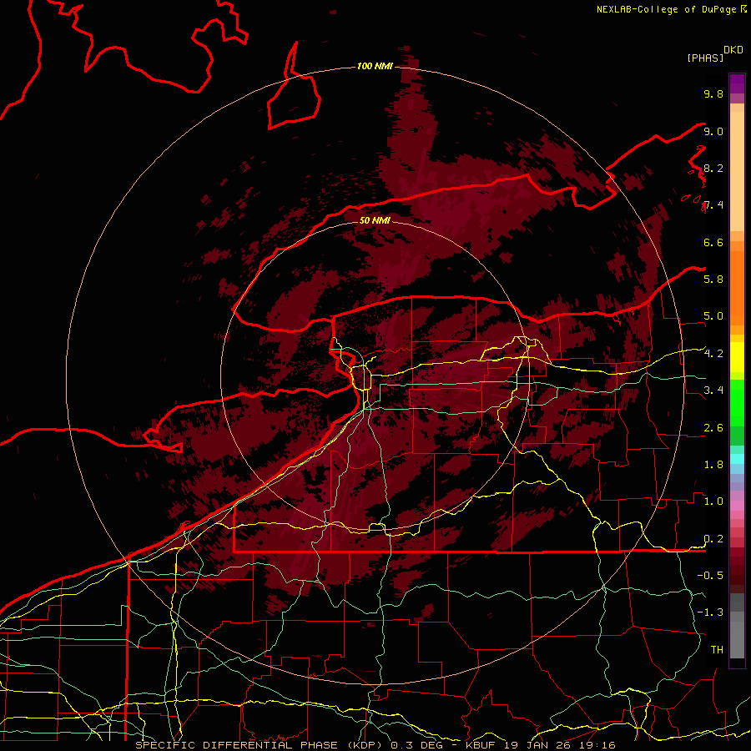This screenshot has height=751, width=751.
Task: Click the NEXLAB-College of DuPage credit text
Action: click(666, 9)
